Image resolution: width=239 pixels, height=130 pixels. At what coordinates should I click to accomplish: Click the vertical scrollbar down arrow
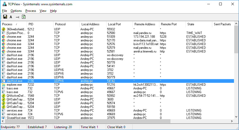click(x=236, y=116)
